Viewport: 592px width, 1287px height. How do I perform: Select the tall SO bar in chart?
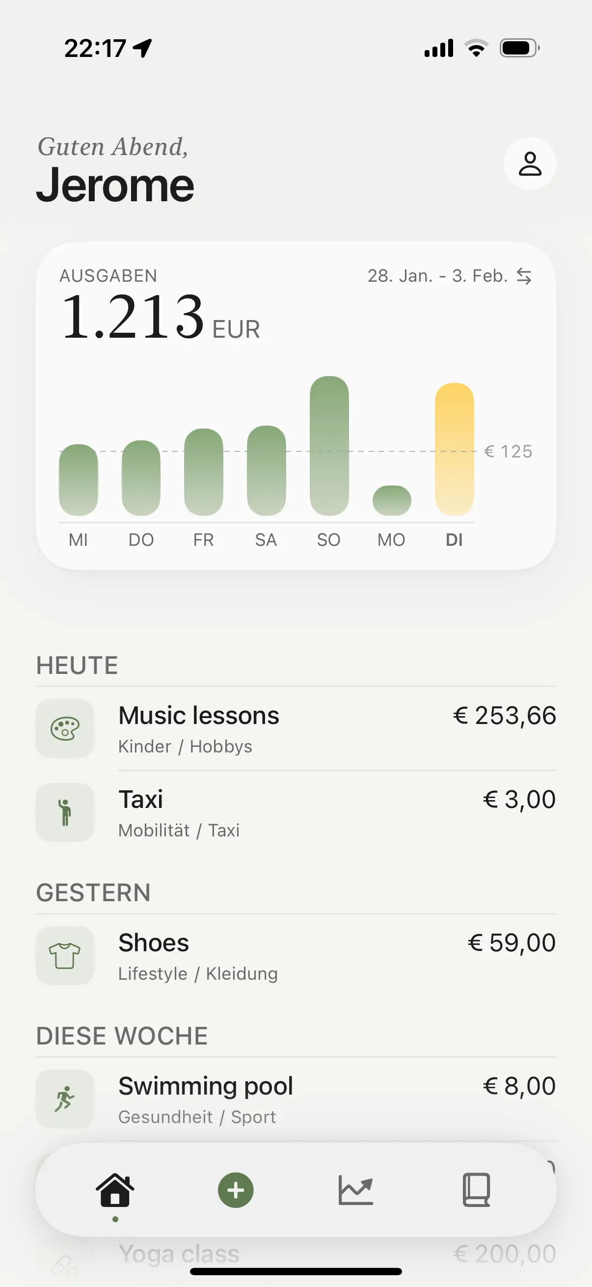329,446
